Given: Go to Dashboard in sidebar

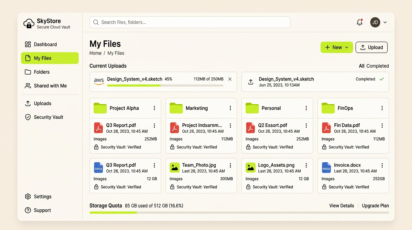Looking at the screenshot, I should coord(50,44).
